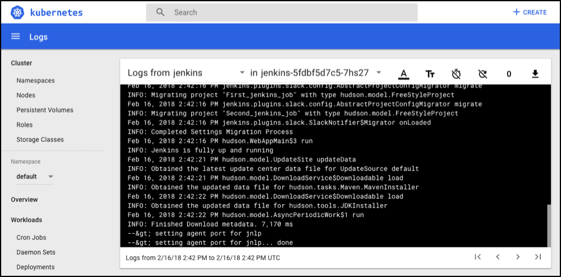Click the log line mentioning "Second_jenkins_job"
This screenshot has width=561, height=277.
pyautogui.click(x=293, y=114)
